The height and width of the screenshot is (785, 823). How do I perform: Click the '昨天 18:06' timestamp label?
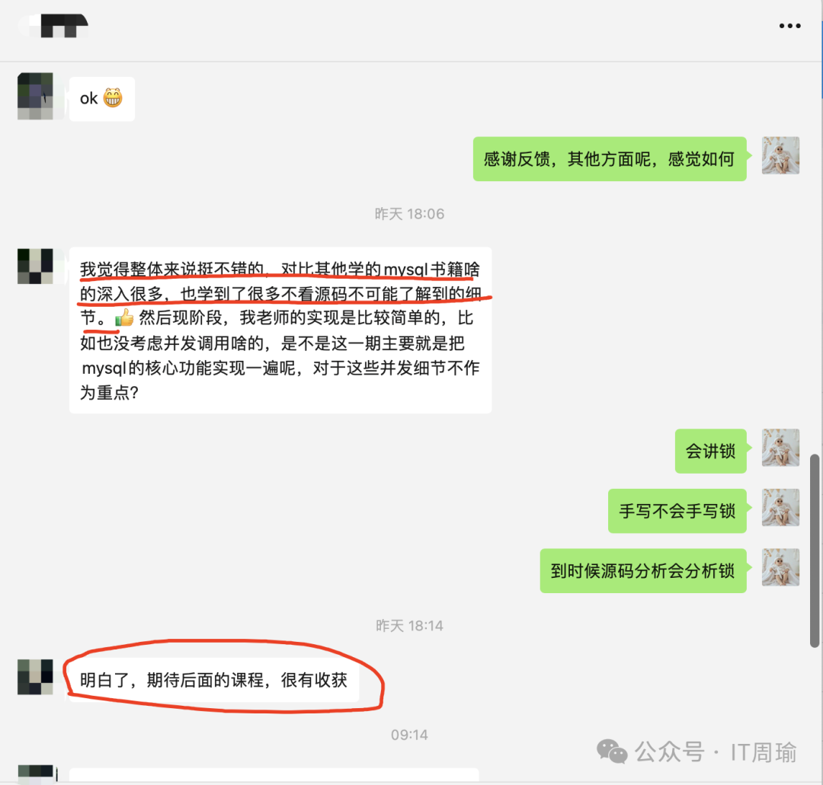(409, 214)
